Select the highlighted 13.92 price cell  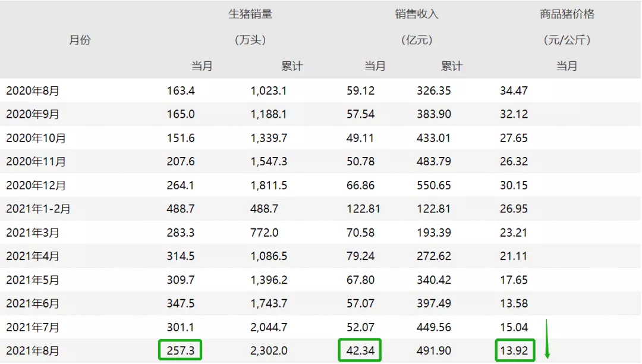515,350
